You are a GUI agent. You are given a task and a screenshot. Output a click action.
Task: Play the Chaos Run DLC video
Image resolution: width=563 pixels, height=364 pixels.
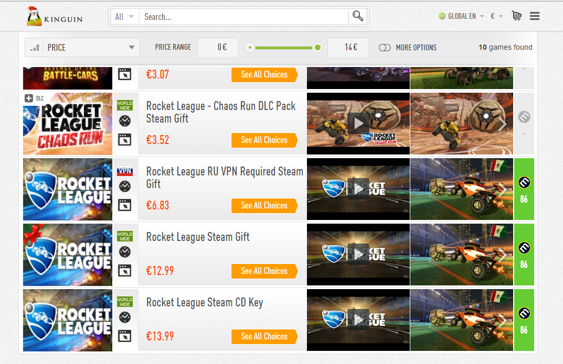click(x=358, y=124)
